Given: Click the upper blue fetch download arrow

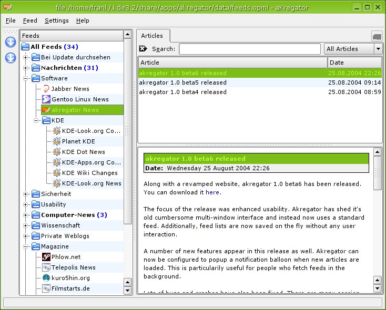Looking at the screenshot, I should point(11,42).
